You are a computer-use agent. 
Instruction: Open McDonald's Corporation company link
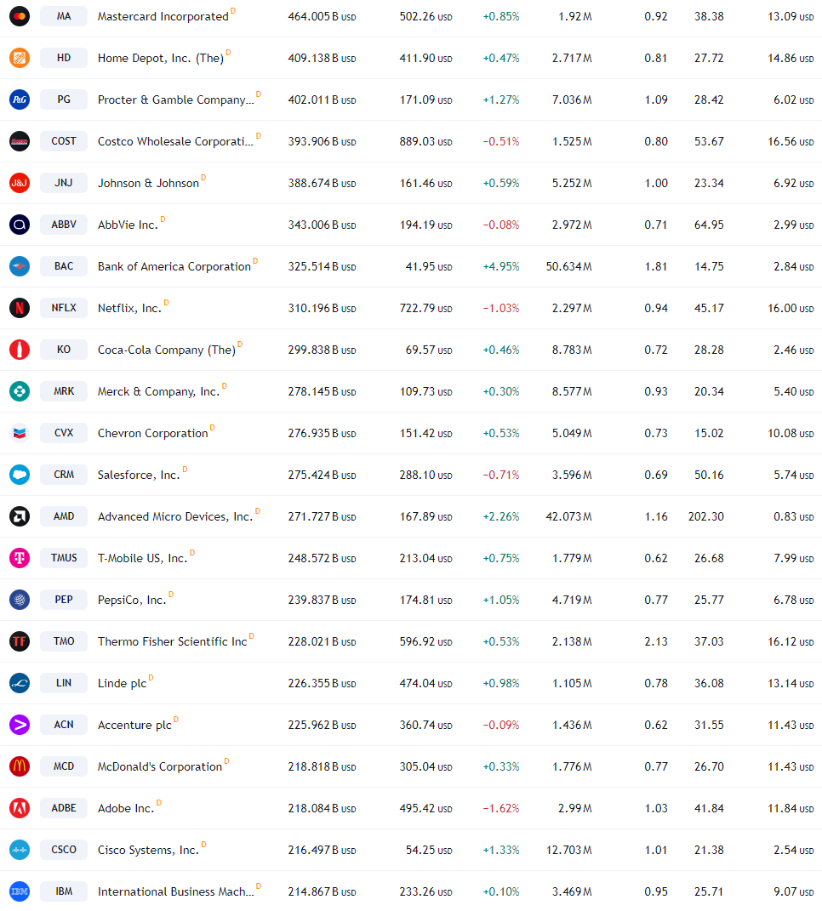tap(160, 767)
